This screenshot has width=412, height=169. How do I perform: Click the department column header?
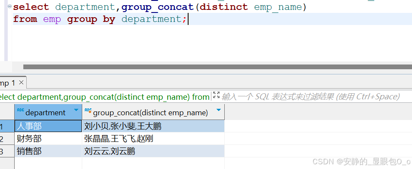(x=48, y=112)
